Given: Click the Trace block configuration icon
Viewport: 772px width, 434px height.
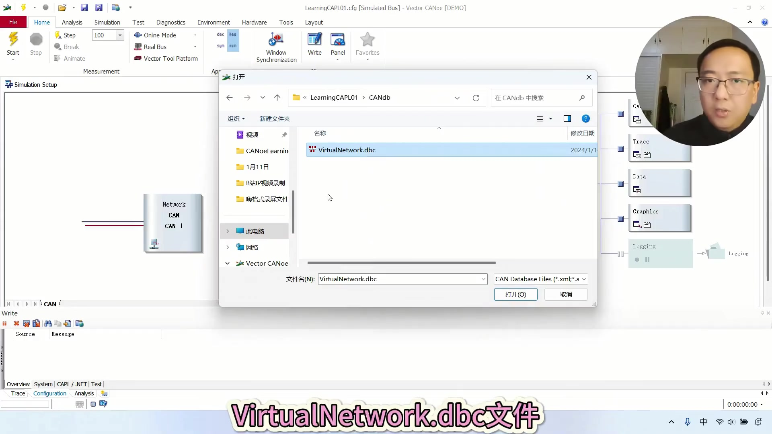Looking at the screenshot, I should point(647,155).
